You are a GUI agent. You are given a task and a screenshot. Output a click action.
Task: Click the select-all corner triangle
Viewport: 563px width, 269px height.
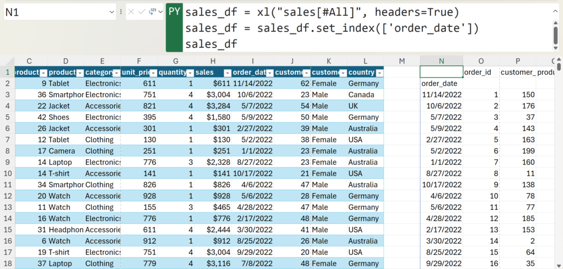point(7,61)
